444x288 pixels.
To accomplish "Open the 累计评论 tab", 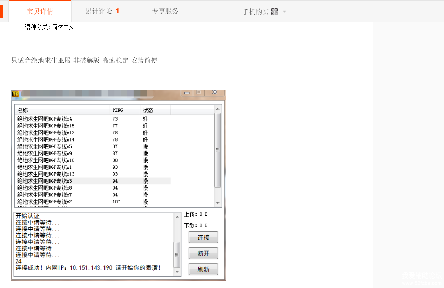I will 103,11.
